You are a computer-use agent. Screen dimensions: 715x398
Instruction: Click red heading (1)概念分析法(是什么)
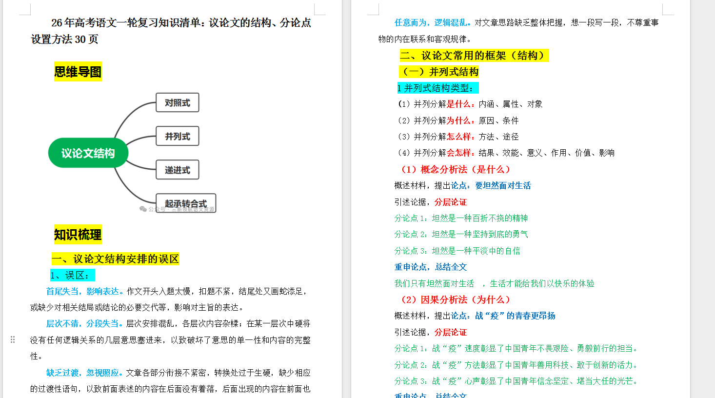click(455, 169)
